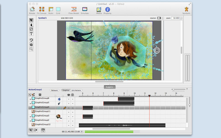This screenshot has width=221, height=138.
Task: Toggle visibility dot for GraphicGroup12
Action: [69, 125]
